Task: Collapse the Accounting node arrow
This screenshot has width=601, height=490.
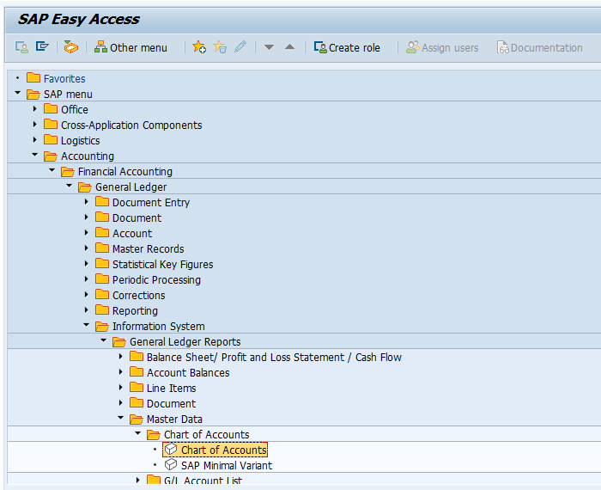Action: tap(35, 155)
